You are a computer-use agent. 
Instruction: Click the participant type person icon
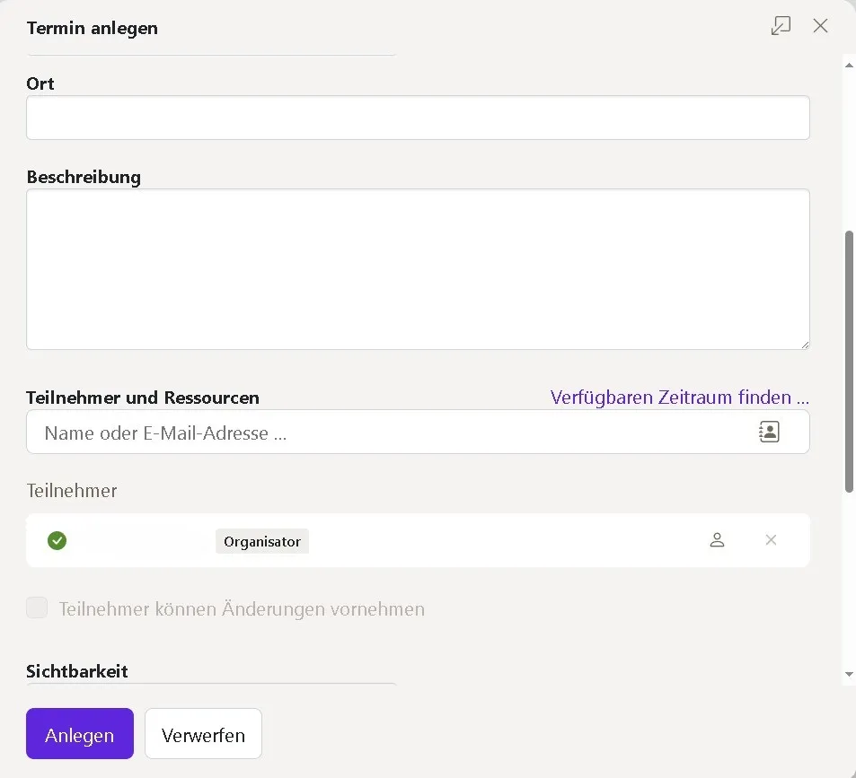717,540
